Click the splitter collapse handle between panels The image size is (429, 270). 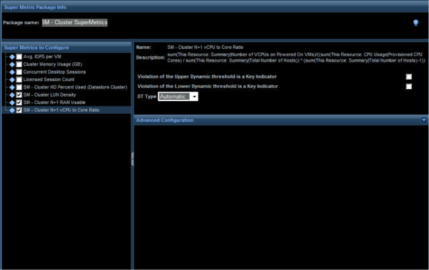click(132, 156)
